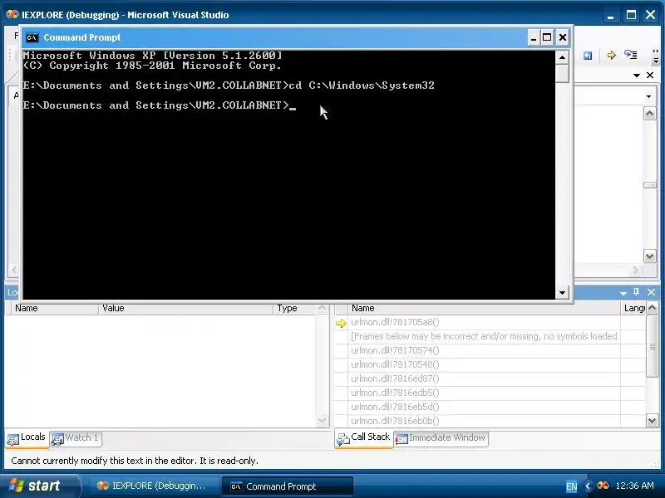
Task: Open the Windows Start menu
Action: point(40,486)
